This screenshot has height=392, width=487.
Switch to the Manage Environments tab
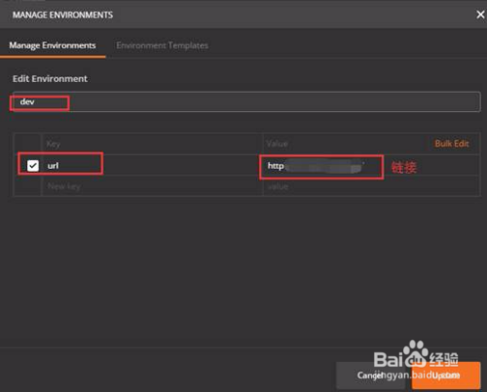[x=53, y=46]
